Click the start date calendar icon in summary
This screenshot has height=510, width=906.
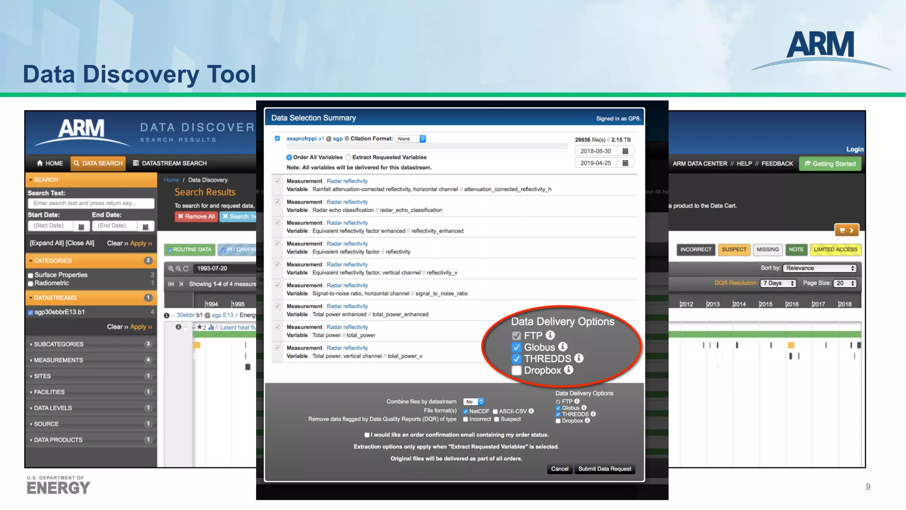tap(625, 151)
